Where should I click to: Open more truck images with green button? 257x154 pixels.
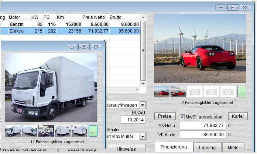point(93,131)
